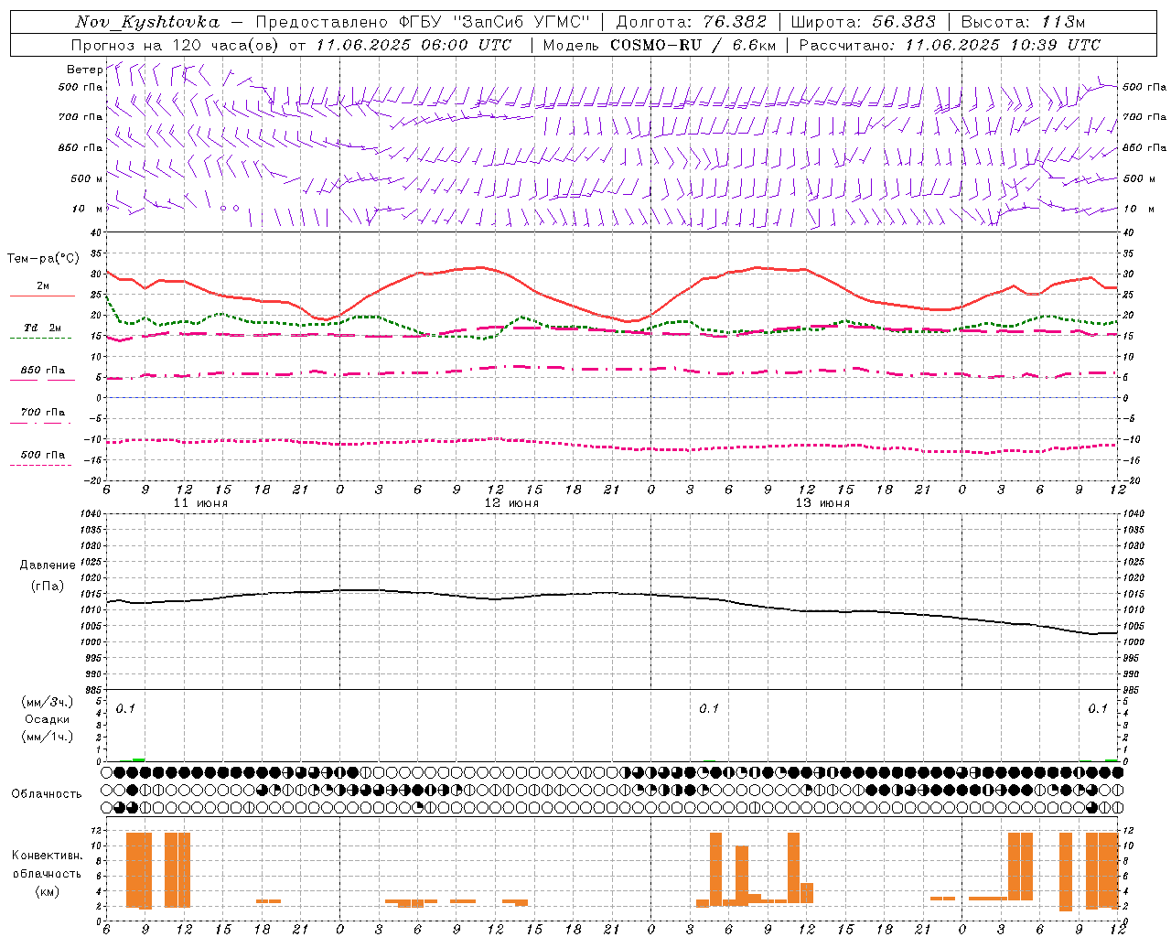Click the Рассчитано: 11.06.2025 10:39 UTC timestamp

point(950,45)
